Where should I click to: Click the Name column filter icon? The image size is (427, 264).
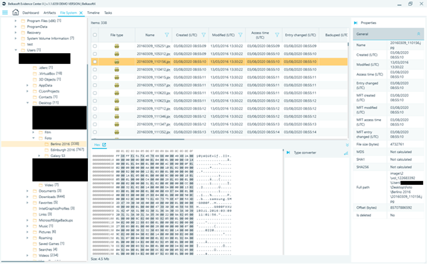click(167, 35)
